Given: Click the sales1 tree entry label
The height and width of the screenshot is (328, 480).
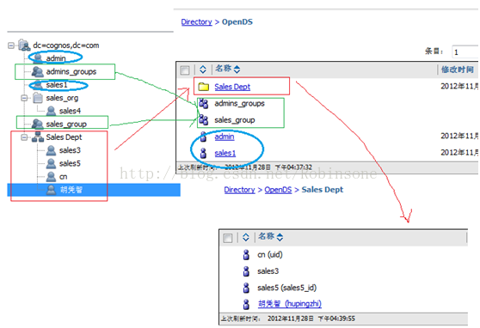Looking at the screenshot, I should pyautogui.click(x=57, y=85).
